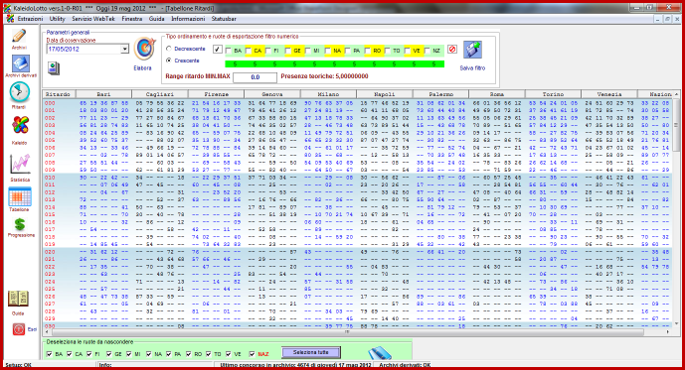Check the VE export filter checkbox
The height and width of the screenshot is (370, 685).
coord(408,51)
